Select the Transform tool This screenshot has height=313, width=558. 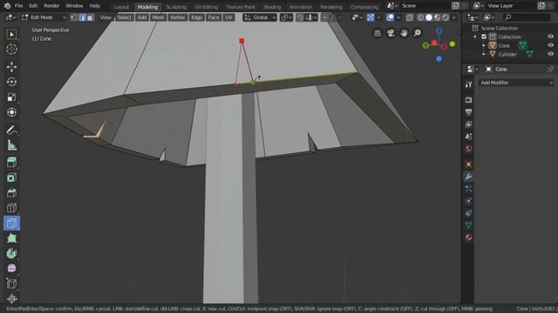[x=11, y=112]
